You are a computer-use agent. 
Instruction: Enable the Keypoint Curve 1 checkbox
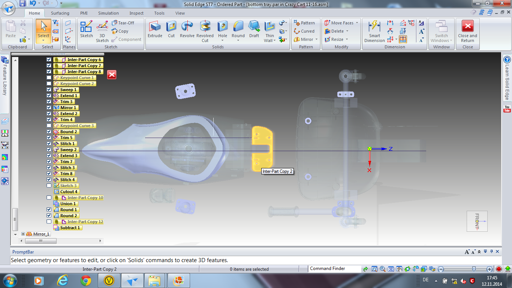point(49,78)
